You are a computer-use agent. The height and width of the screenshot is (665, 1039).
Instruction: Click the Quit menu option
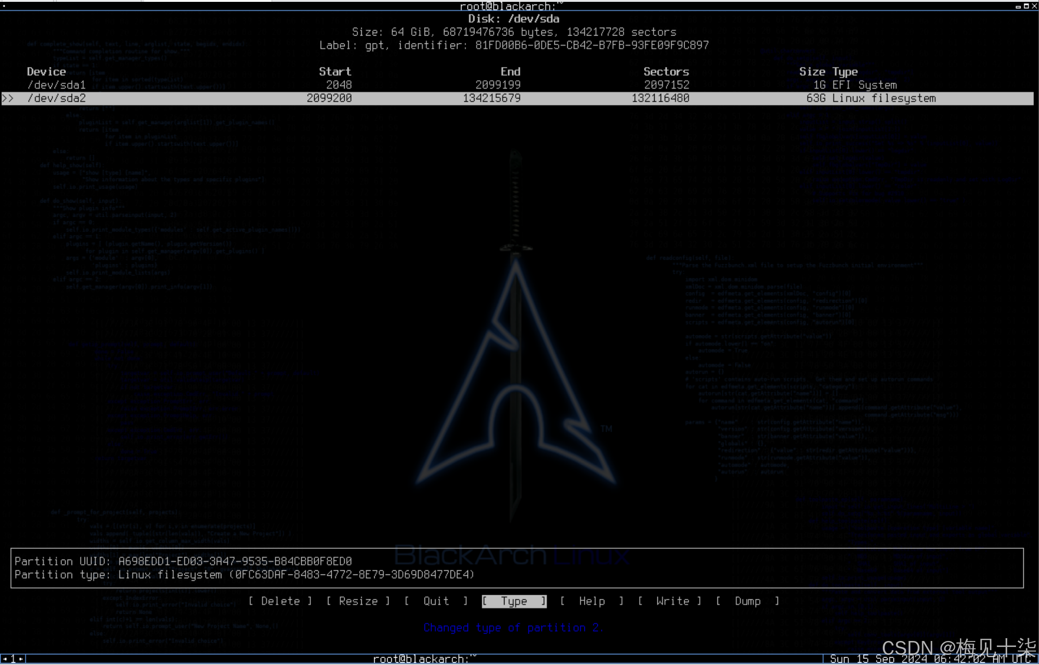coord(436,601)
